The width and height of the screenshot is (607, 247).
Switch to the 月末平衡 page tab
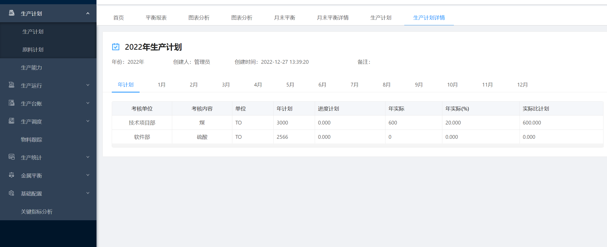point(284,18)
